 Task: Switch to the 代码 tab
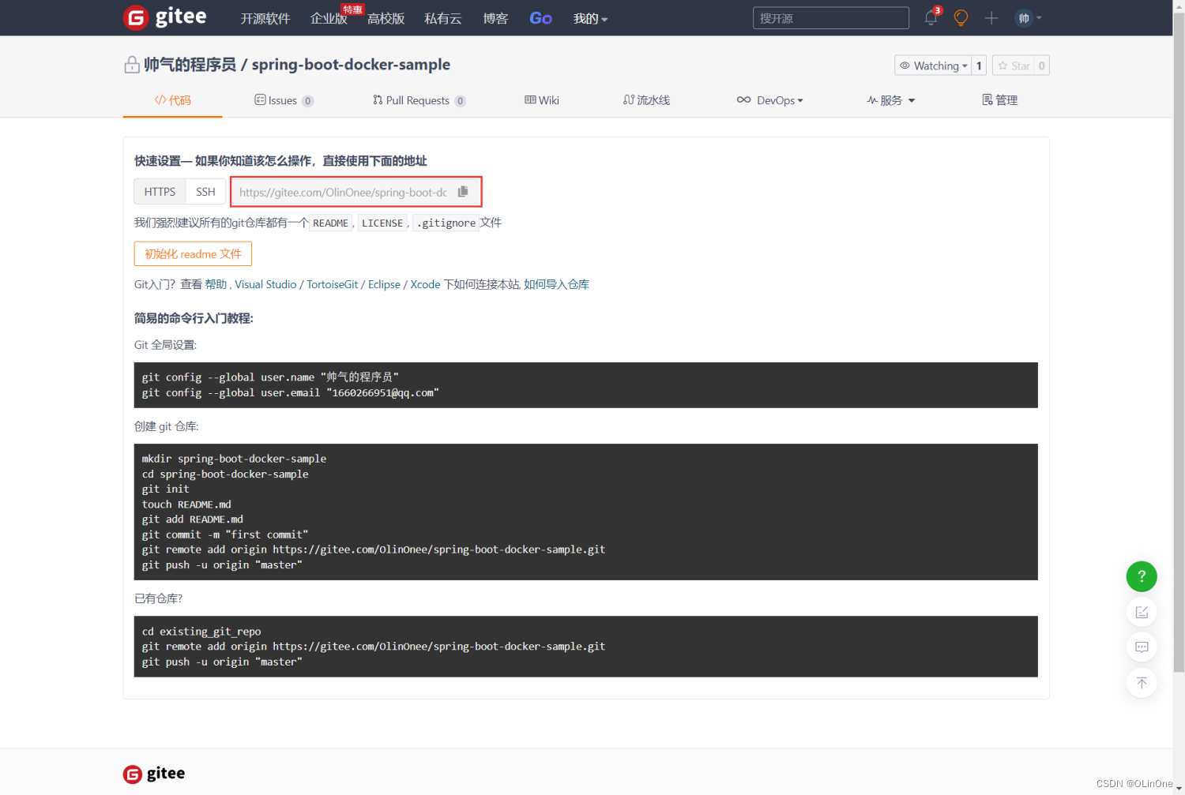point(172,100)
